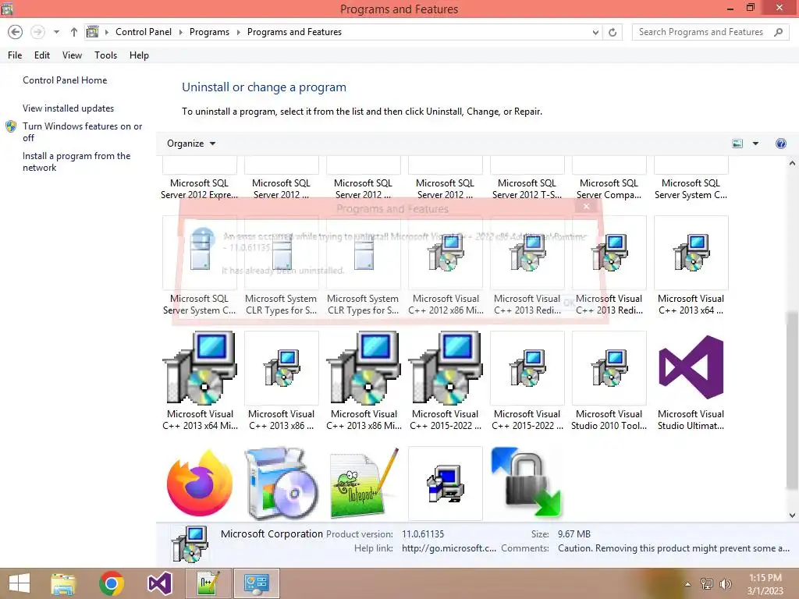Click the network tray icon

(x=707, y=583)
